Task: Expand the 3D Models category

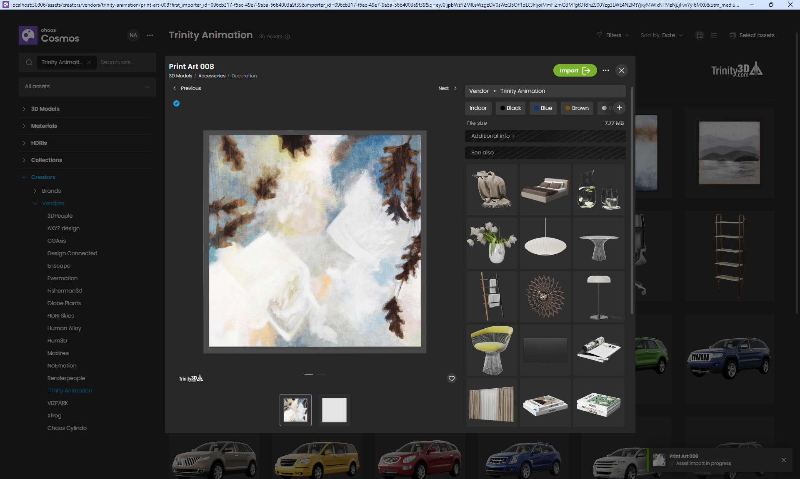Action: [45, 109]
